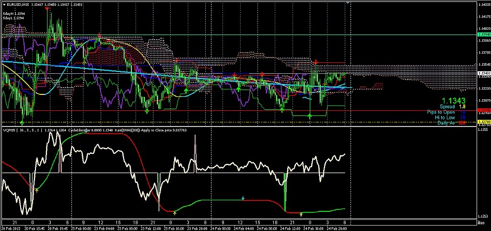Click 1.1253 on the indicator scale
The height and width of the screenshot is (231, 491).
pos(482,216)
